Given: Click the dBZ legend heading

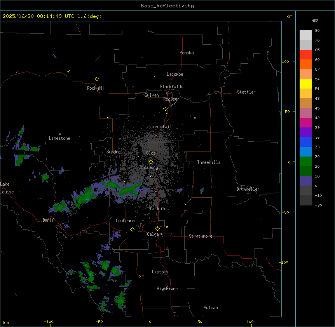Looking at the screenshot, I should pyautogui.click(x=315, y=21).
